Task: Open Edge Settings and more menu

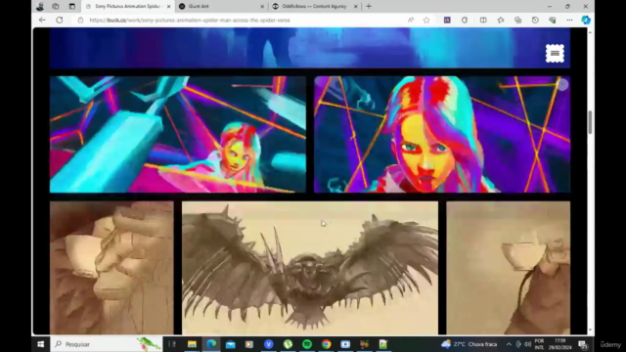Action: coord(569,20)
